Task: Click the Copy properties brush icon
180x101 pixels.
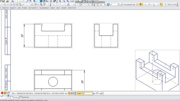Action: (27, 1)
